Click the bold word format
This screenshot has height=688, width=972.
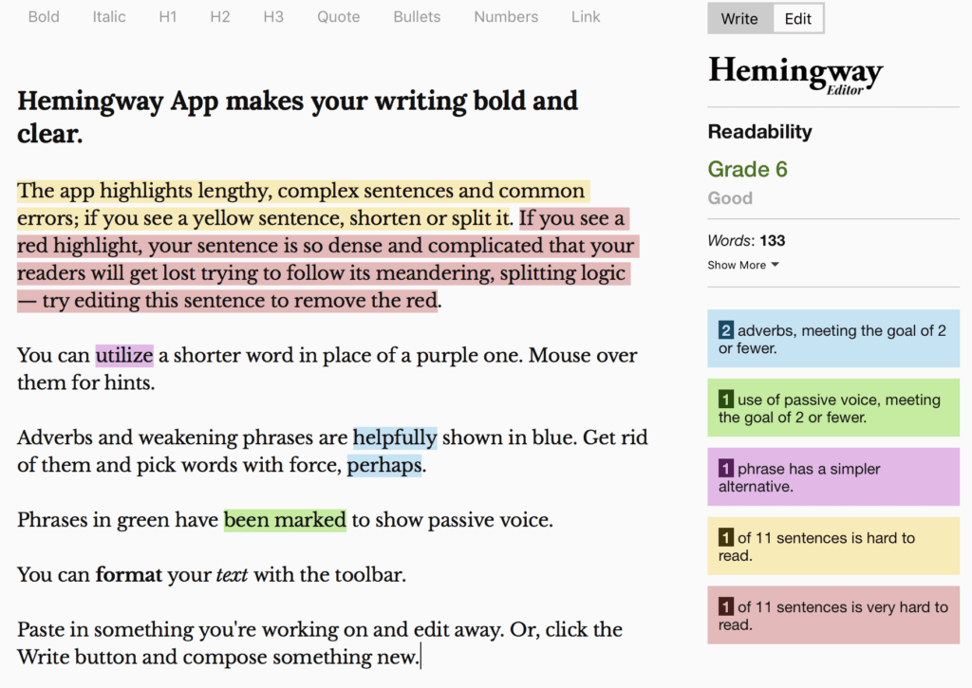click(x=128, y=574)
